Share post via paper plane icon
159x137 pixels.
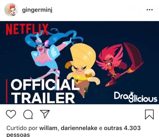point(45,114)
